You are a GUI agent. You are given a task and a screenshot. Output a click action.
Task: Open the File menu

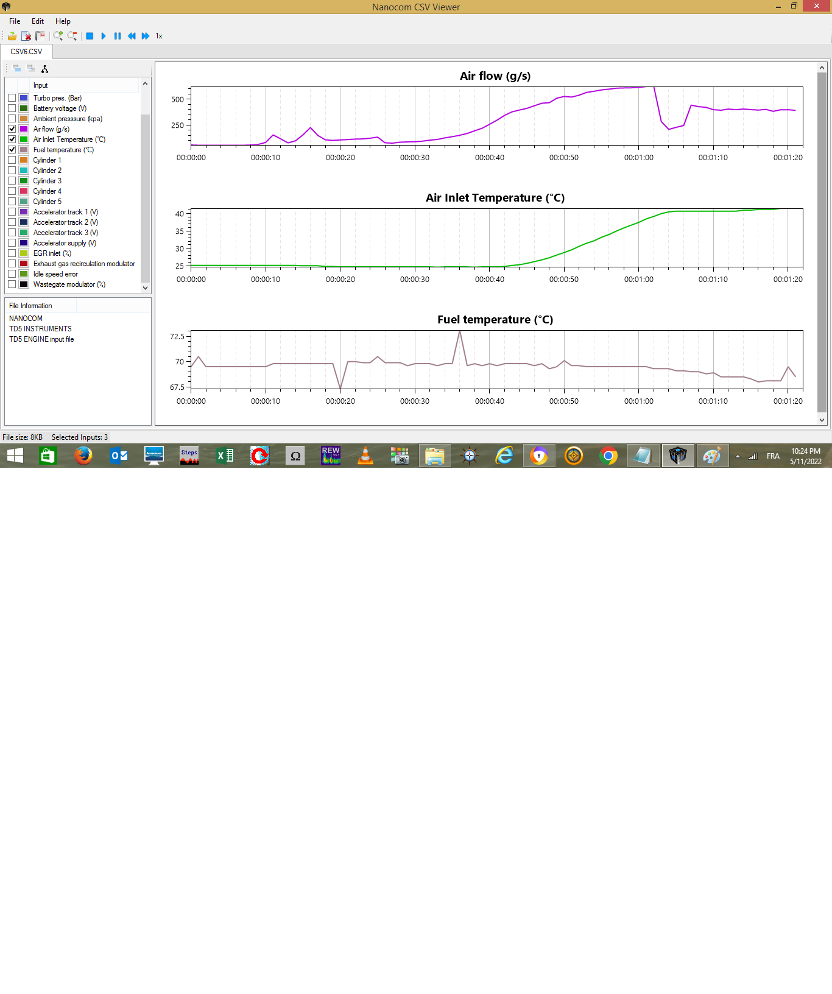pos(15,21)
